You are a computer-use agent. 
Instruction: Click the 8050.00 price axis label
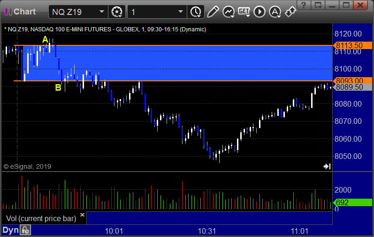pyautogui.click(x=348, y=156)
